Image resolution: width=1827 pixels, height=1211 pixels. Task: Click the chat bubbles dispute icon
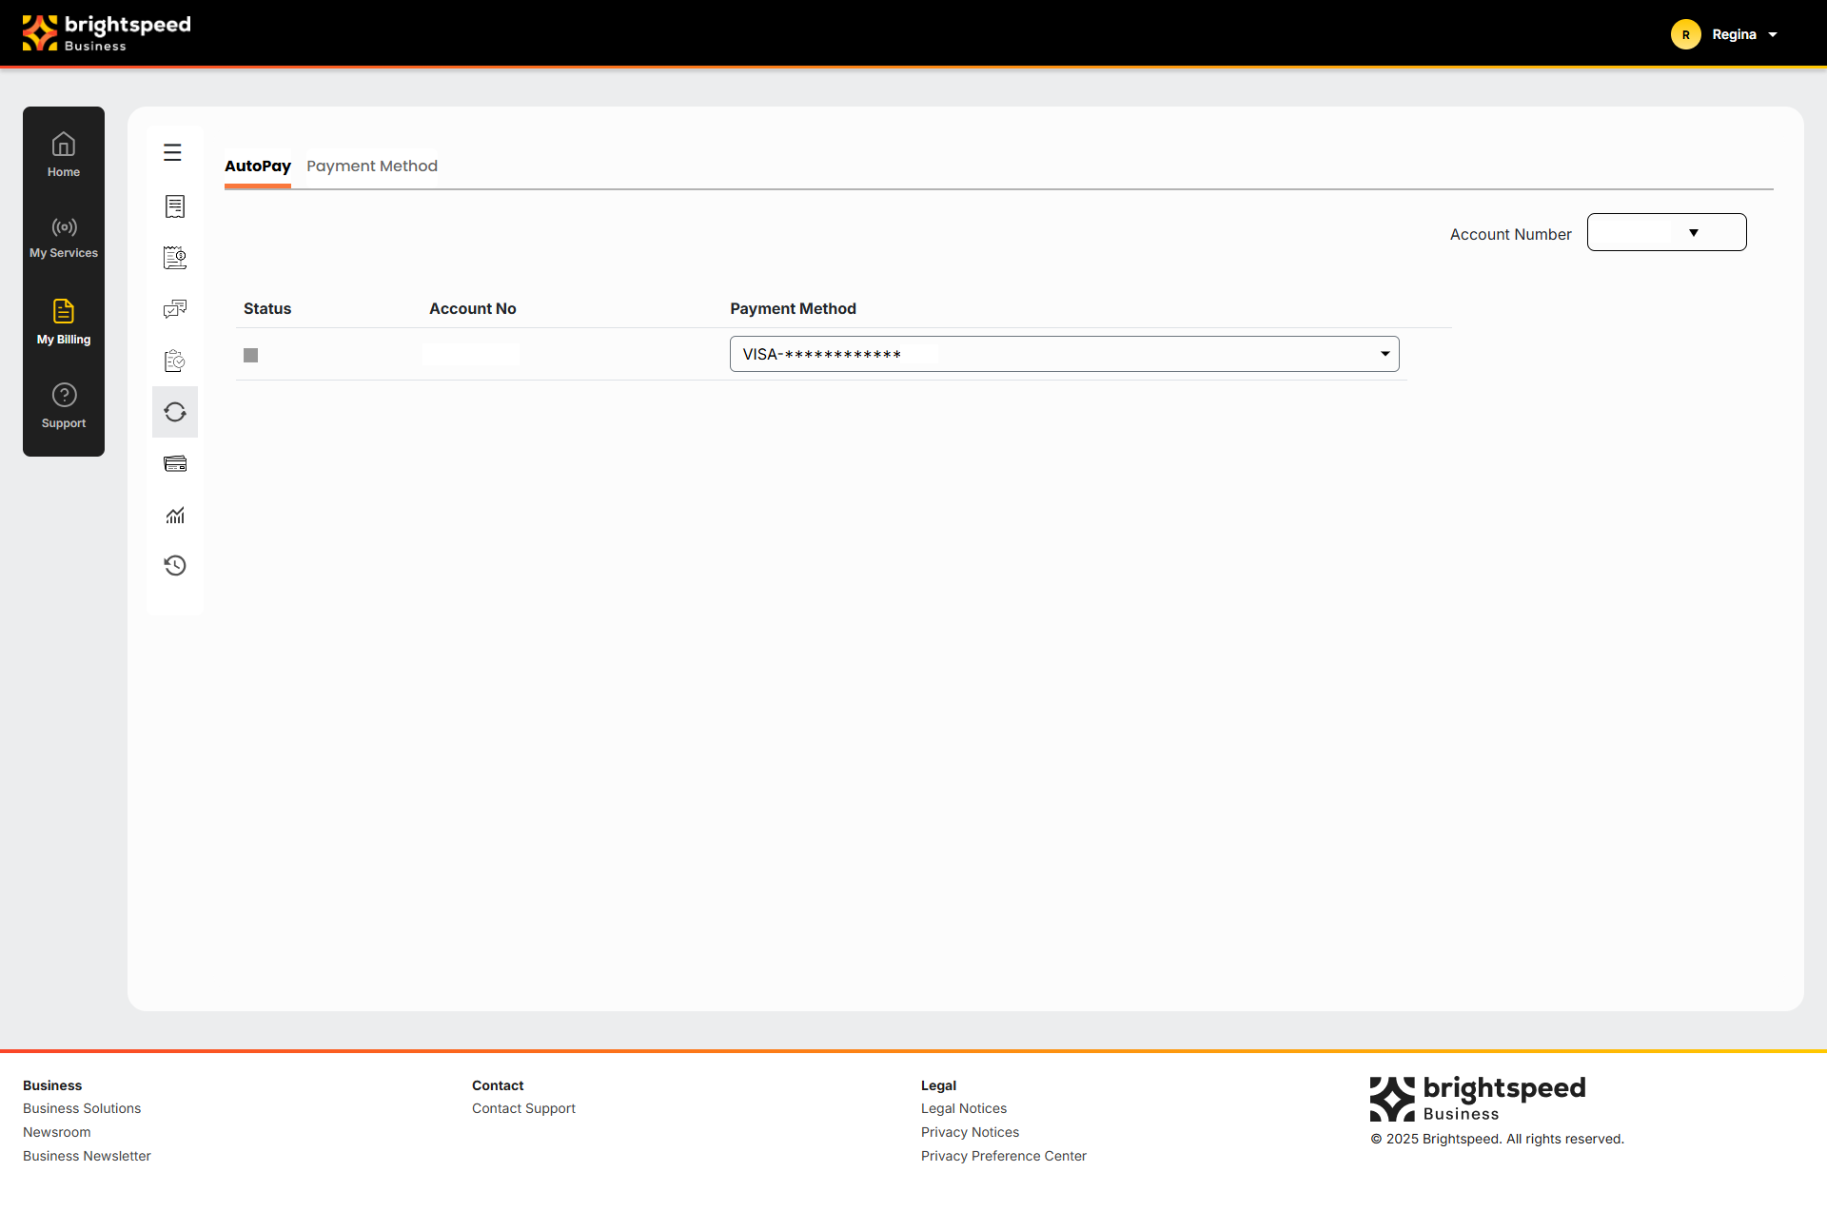175,309
